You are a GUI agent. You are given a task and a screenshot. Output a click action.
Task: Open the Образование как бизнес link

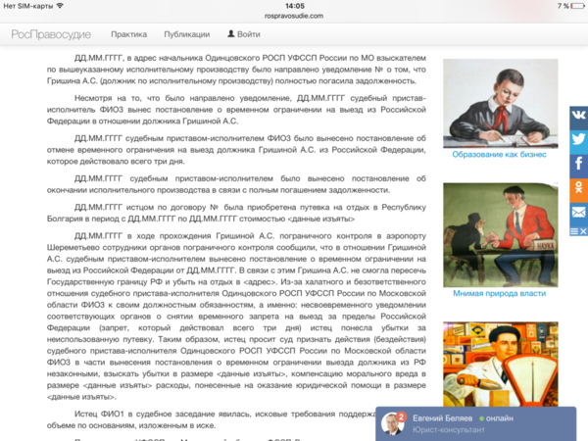pos(500,154)
